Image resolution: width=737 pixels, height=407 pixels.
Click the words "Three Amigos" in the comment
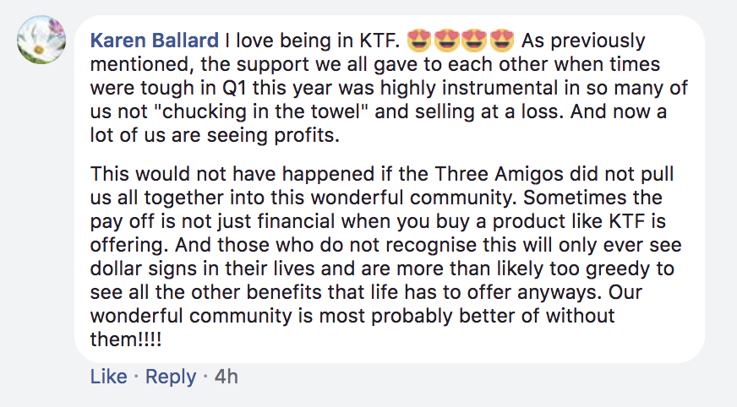pos(499,174)
